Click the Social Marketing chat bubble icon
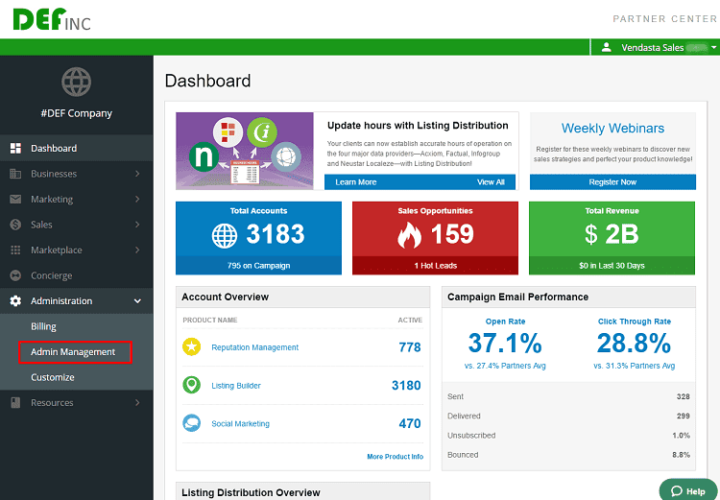The width and height of the screenshot is (720, 500). click(191, 423)
